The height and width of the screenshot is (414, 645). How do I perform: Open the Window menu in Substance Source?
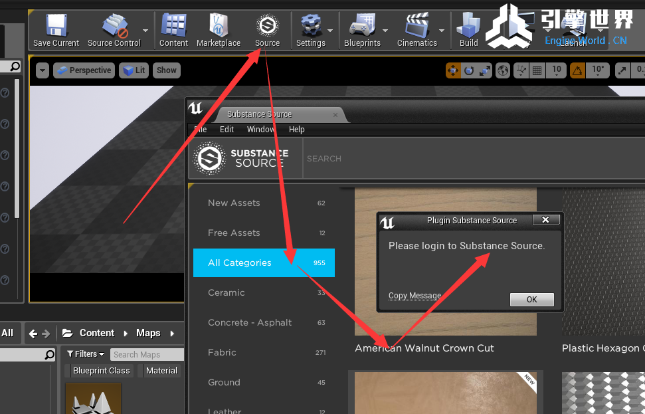(261, 130)
